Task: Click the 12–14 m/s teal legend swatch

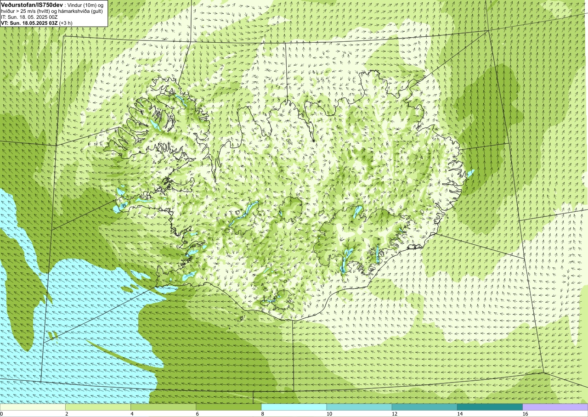Action: 424,407
